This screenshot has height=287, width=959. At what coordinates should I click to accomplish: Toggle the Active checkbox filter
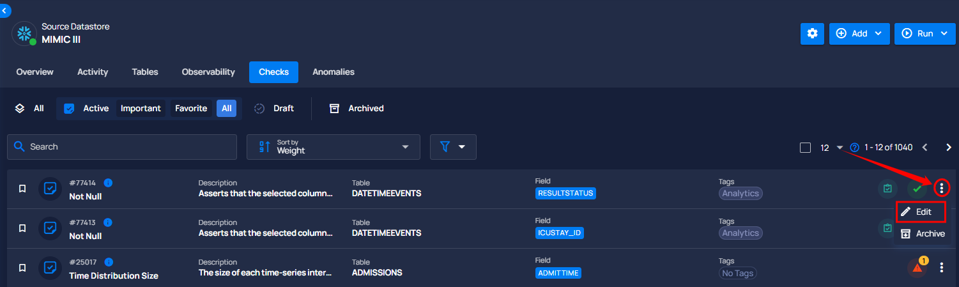pyautogui.click(x=70, y=109)
